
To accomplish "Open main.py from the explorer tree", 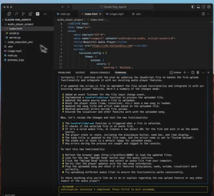I will pos(12,55).
